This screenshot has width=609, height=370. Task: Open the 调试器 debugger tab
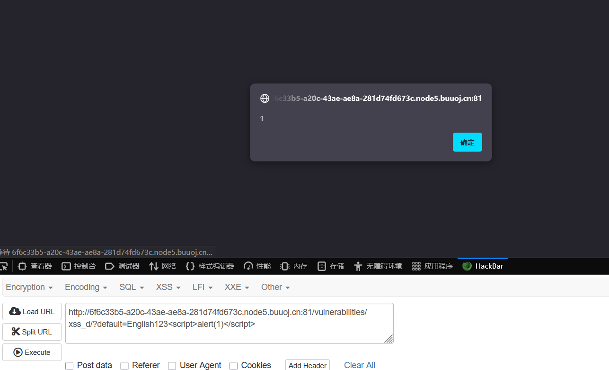[x=122, y=266]
